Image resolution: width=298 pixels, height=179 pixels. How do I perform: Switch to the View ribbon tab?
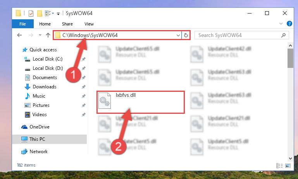click(x=89, y=24)
